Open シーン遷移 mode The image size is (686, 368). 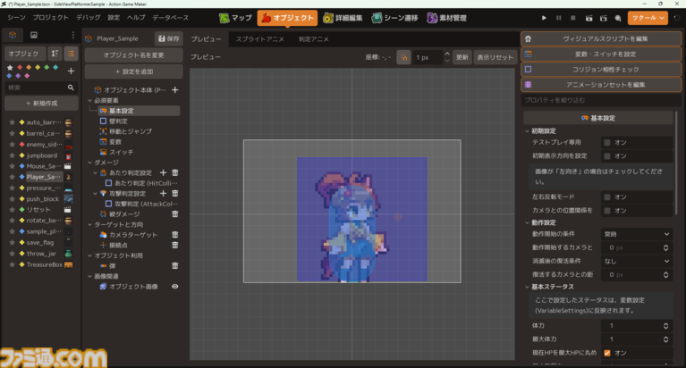pyautogui.click(x=394, y=18)
